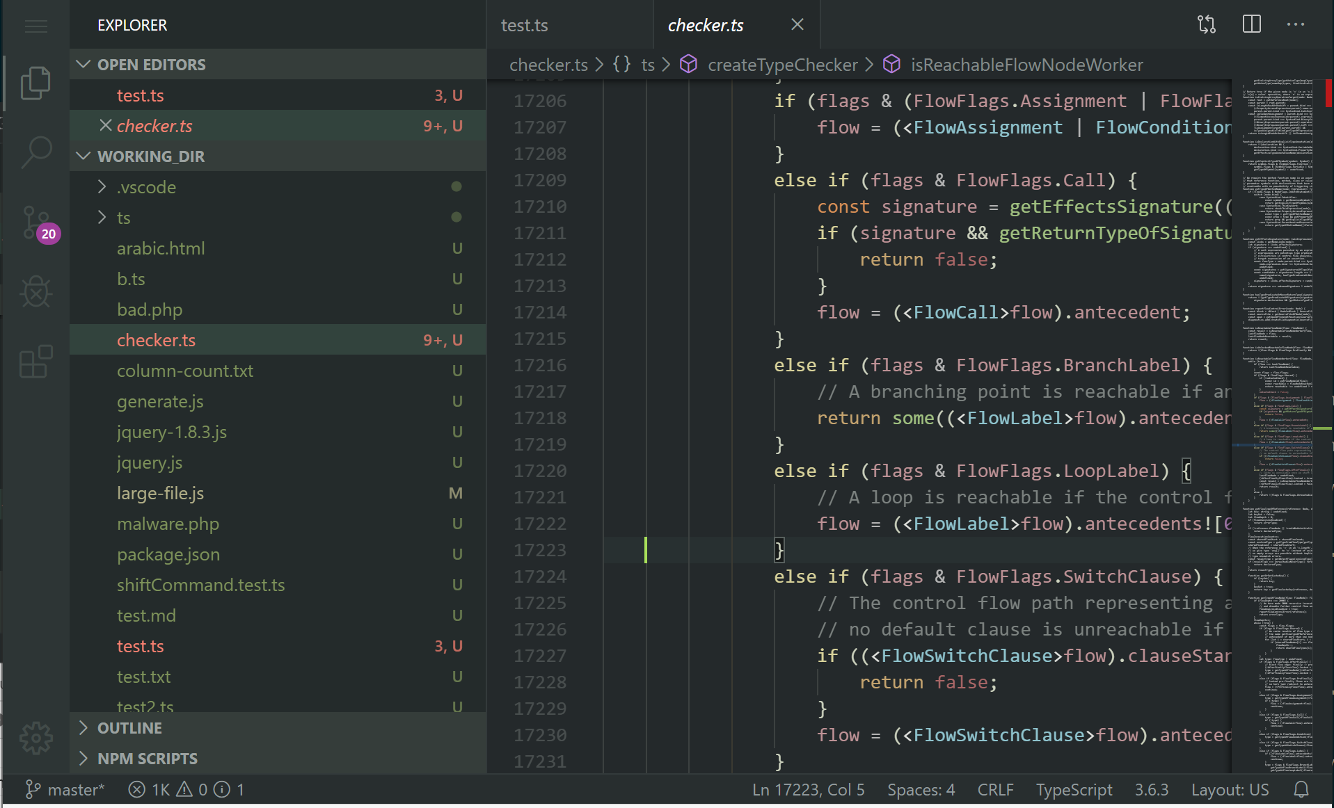This screenshot has height=808, width=1334.
Task: Open package.json in the file tree
Action: point(278,554)
